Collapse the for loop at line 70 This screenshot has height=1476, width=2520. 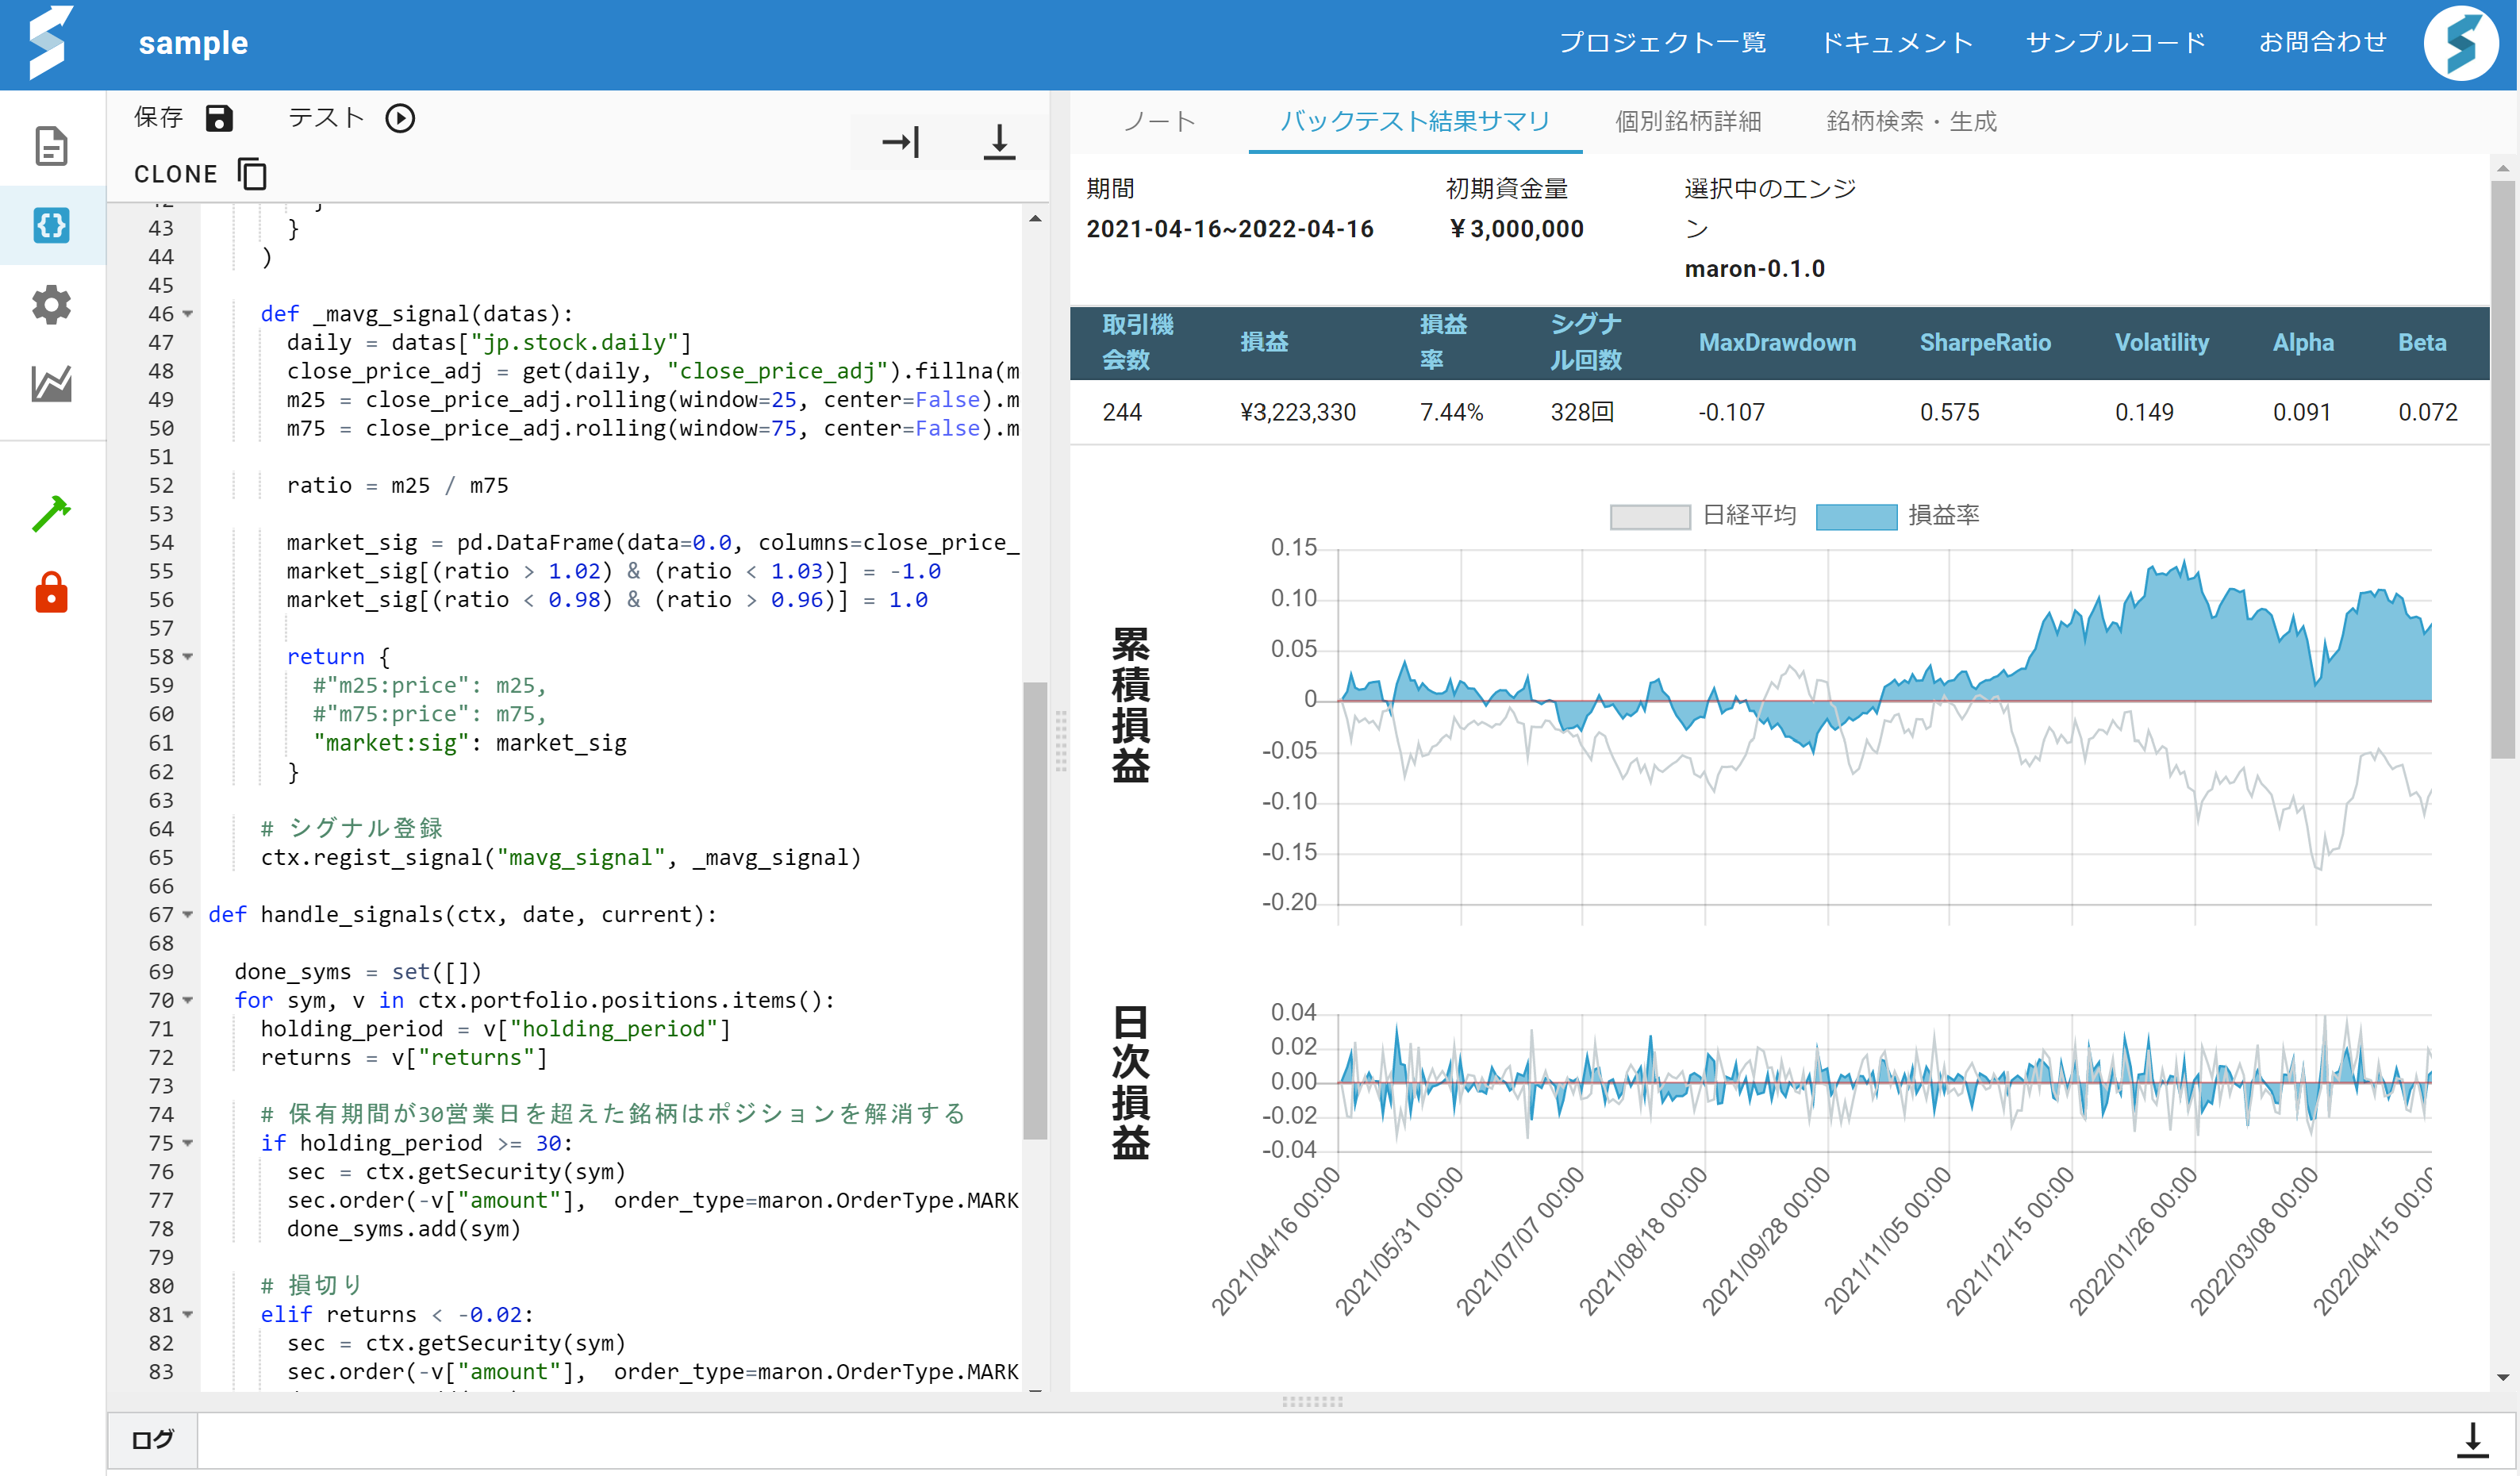coord(188,1001)
